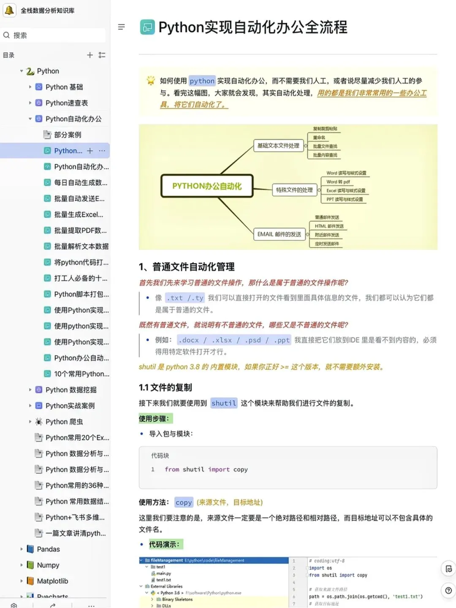456x608 pixels.
Task: Click the Pandas book icon
Action: pyautogui.click(x=30, y=549)
